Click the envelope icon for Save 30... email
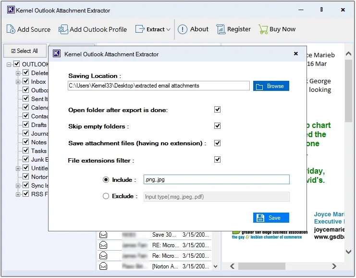This screenshot has width=356, height=278. click(x=103, y=235)
